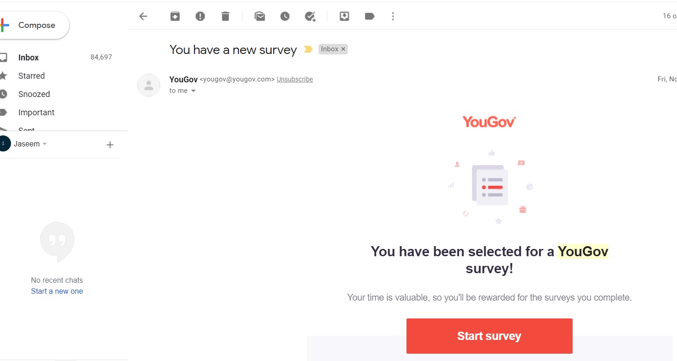The height and width of the screenshot is (361, 677).
Task: Start a new chat with plus icon
Action: tap(110, 145)
